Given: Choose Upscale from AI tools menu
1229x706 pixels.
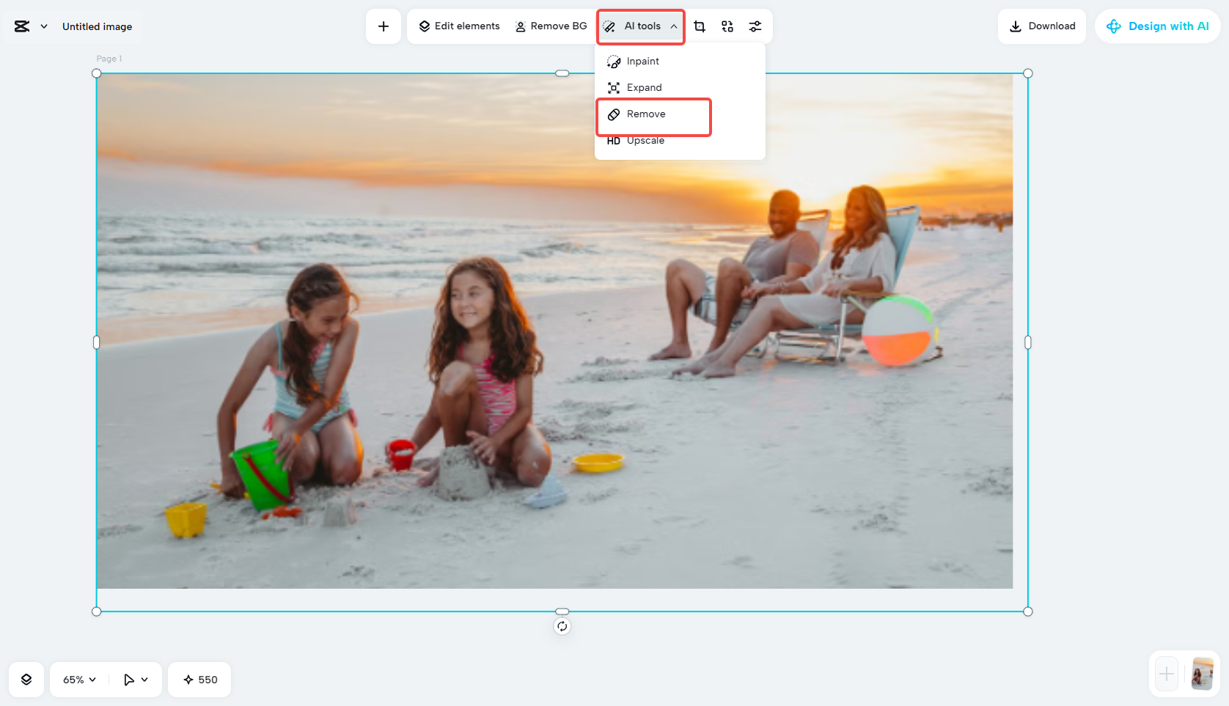Looking at the screenshot, I should pyautogui.click(x=680, y=141).
